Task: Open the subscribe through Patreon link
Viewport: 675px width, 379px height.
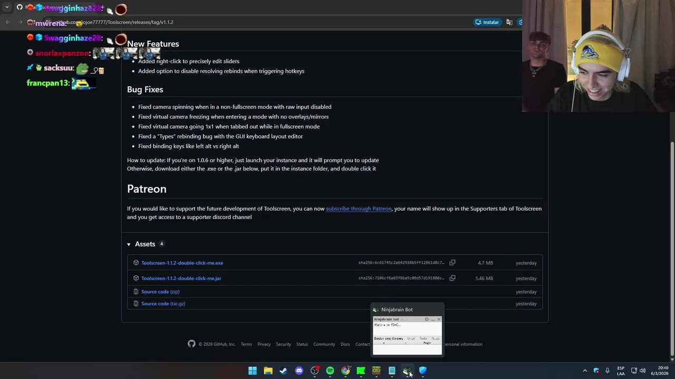Action: pos(359,208)
